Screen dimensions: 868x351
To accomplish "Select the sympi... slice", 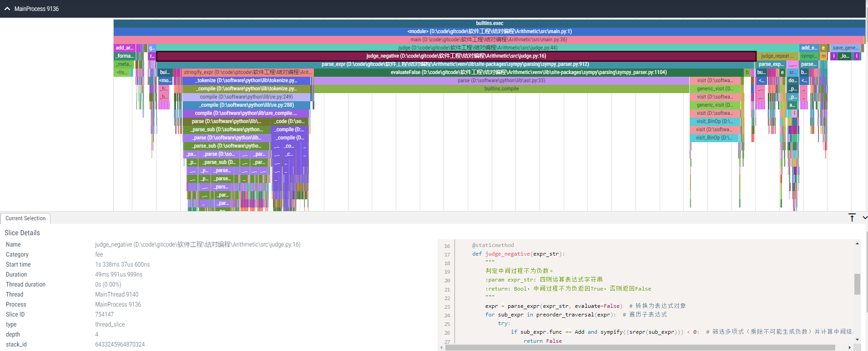I will pos(809,56).
